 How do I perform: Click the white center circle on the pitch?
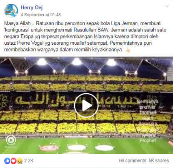pos(77,148)
